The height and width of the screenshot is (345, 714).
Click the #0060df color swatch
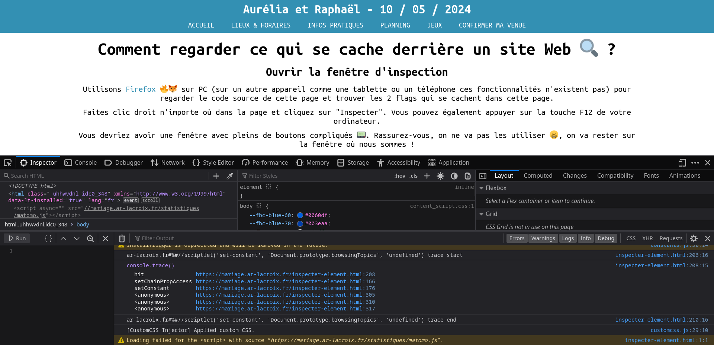tap(300, 215)
